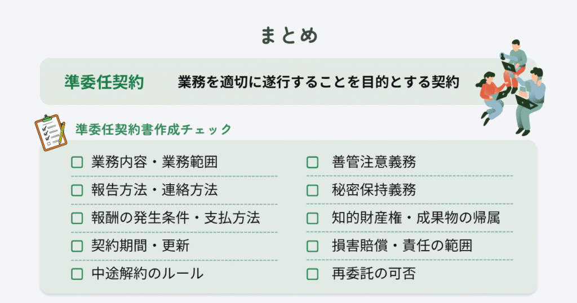Click the 再委託の可否 item text
This screenshot has width=577, height=303.
pos(374,274)
